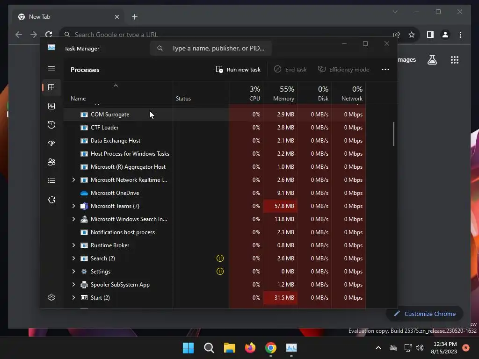Bookmark this page with star icon
Viewport: 479px width, 359px height.
tap(412, 35)
